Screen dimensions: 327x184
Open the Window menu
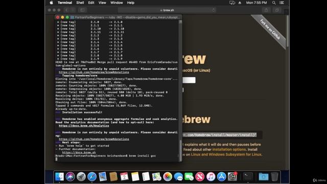116,3
